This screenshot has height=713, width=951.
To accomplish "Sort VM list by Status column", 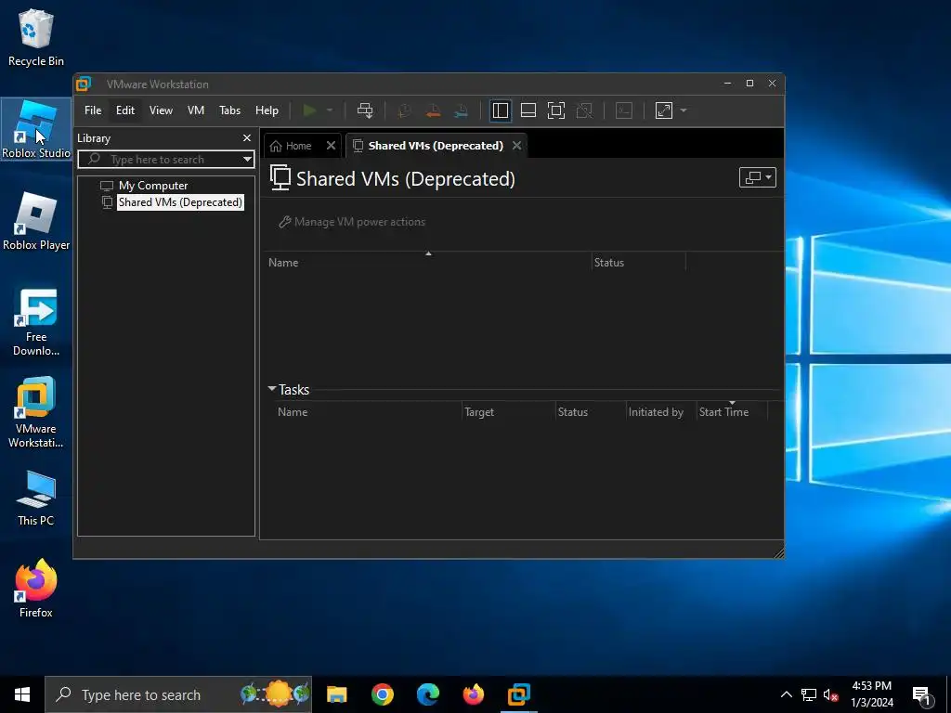I will 639,263.
